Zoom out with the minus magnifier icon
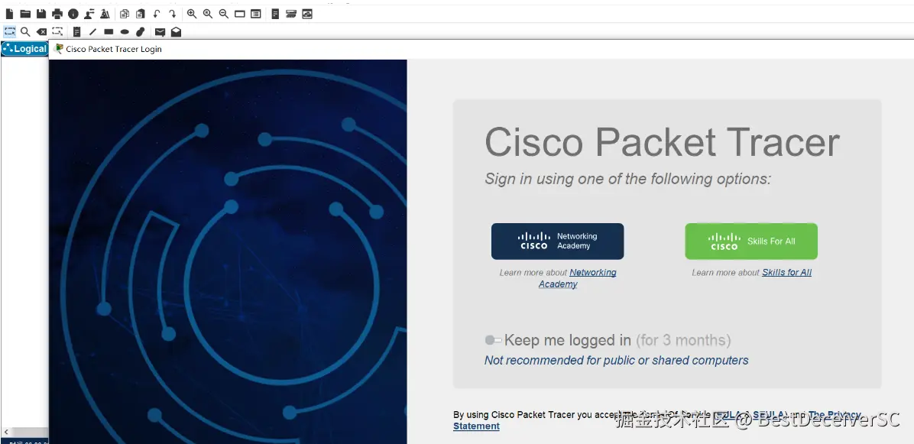914x444 pixels. [224, 14]
